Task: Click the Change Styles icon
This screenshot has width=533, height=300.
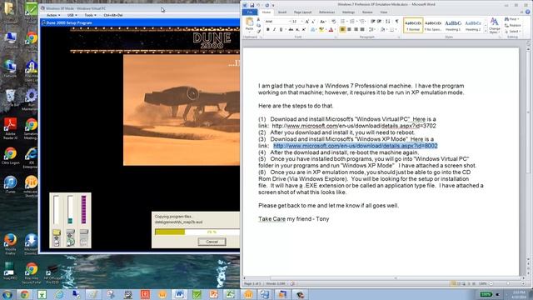Action: pos(495,26)
